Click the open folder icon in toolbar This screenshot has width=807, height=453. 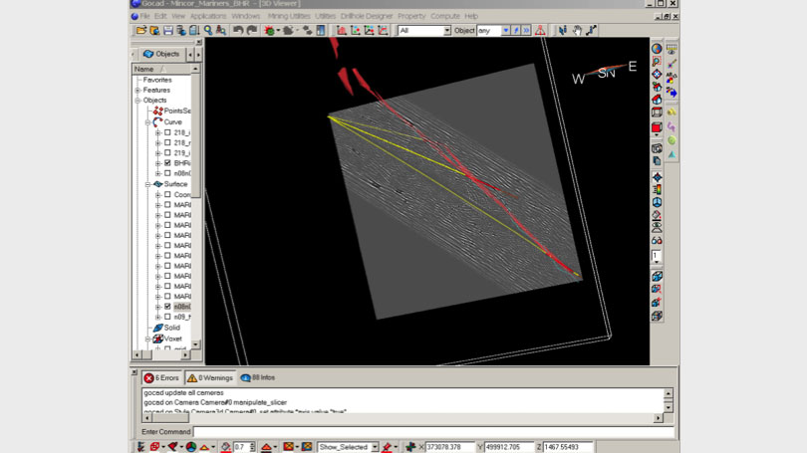point(141,31)
